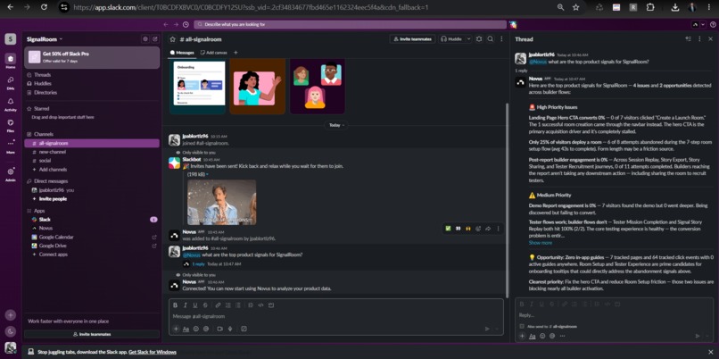719x359 pixels.
Task: Open Files in the left rail
Action: (x=10, y=125)
